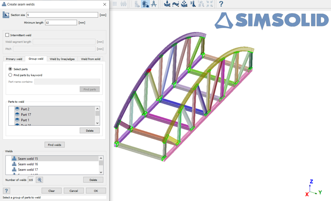331x201 pixels.
Task: Enable the Intermittent weld checkbox
Action: point(7,35)
